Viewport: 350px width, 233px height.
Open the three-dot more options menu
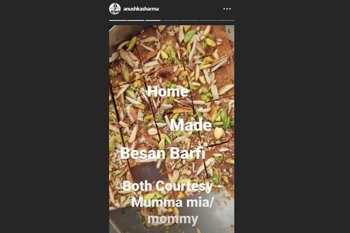tap(227, 9)
